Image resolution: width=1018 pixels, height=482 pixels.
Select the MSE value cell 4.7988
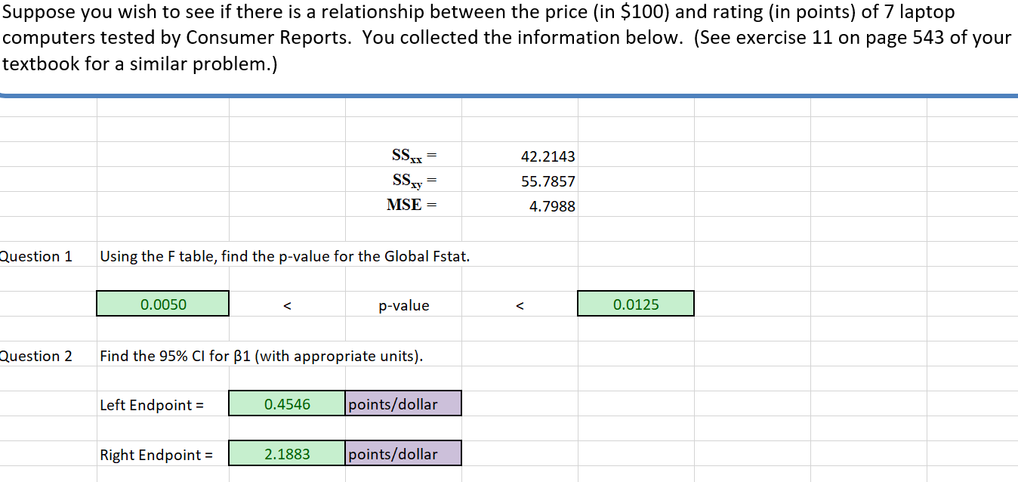click(x=520, y=206)
